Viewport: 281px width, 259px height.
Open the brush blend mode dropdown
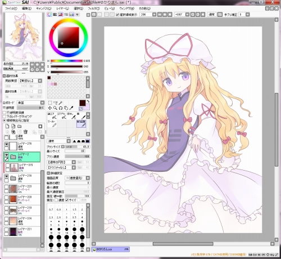(69, 141)
